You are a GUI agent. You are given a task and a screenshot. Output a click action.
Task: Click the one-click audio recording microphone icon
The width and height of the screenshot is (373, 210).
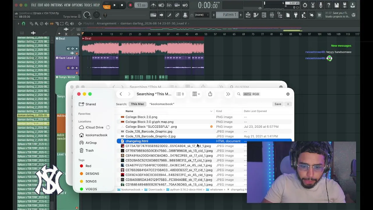[321, 5]
